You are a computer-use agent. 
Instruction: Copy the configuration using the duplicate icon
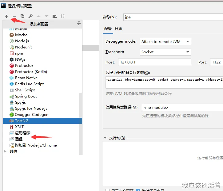22,16
